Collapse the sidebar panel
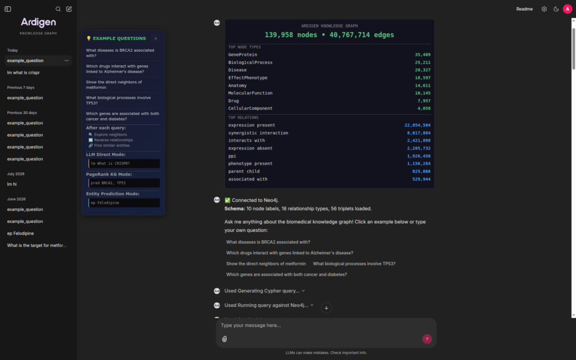This screenshot has height=360, width=576. click(x=8, y=9)
